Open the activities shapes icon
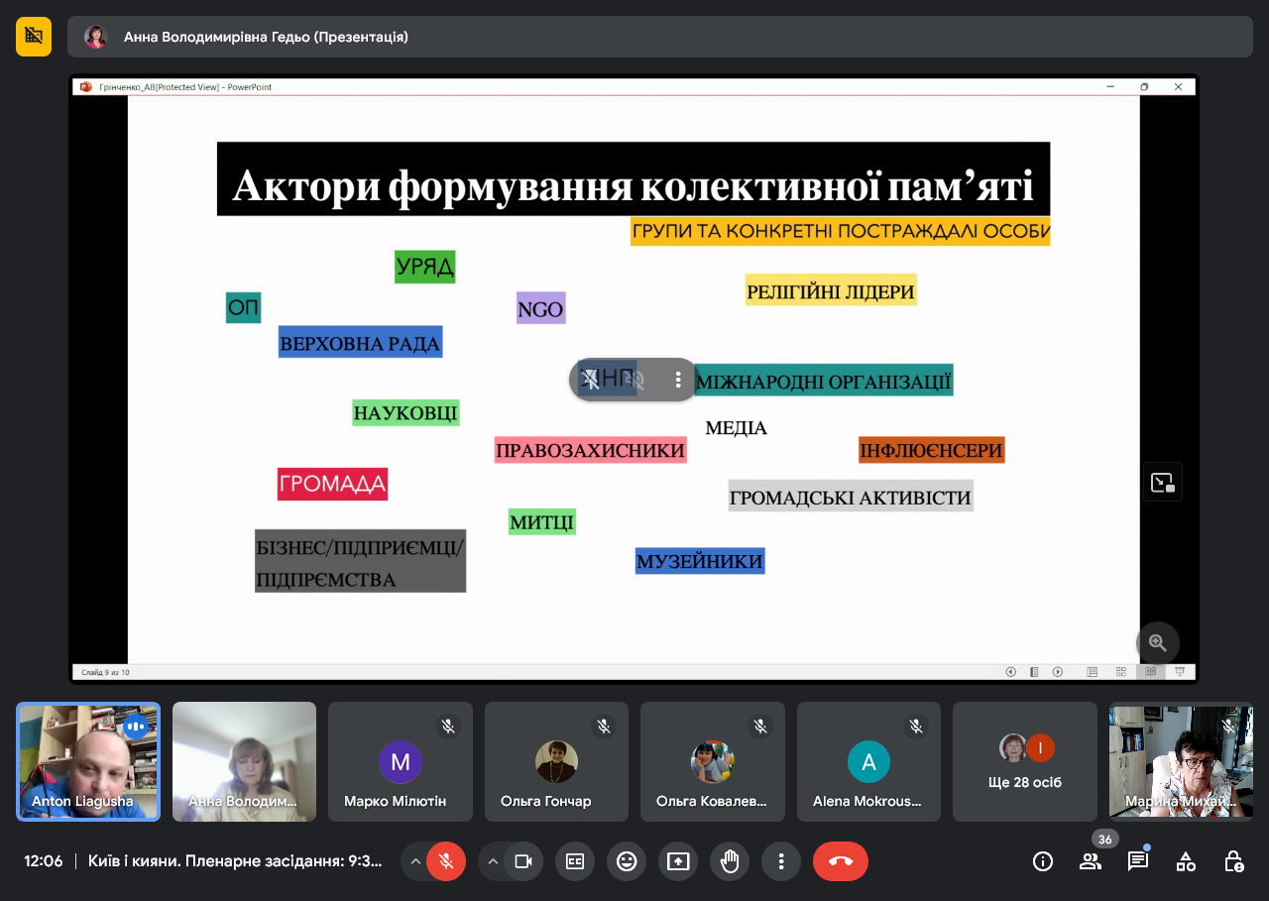The height and width of the screenshot is (901, 1269). click(x=1186, y=861)
